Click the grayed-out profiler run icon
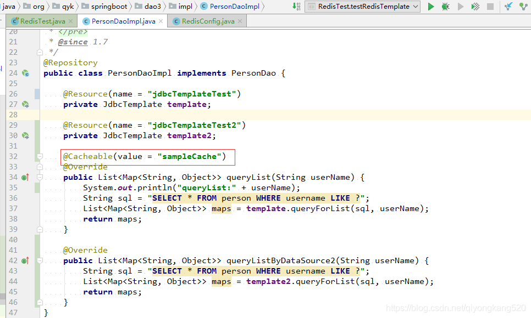531x318 pixels. pyautogui.click(x=461, y=7)
